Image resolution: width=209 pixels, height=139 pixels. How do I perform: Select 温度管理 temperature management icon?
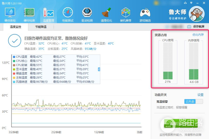pyautogui.click(x=48, y=13)
